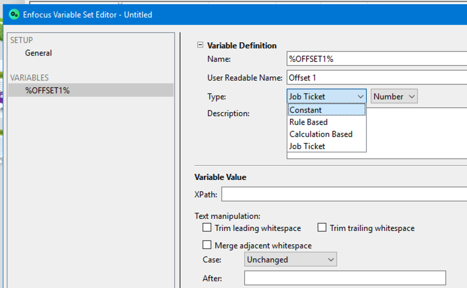467x288 pixels.
Task: Click the Variable Value heading
Action: (x=221, y=177)
